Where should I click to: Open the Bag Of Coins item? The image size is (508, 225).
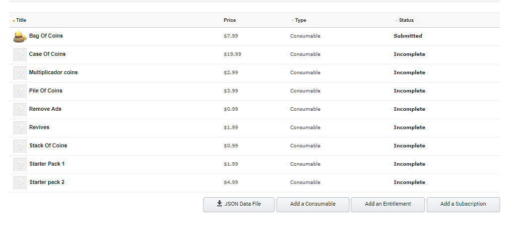click(46, 36)
